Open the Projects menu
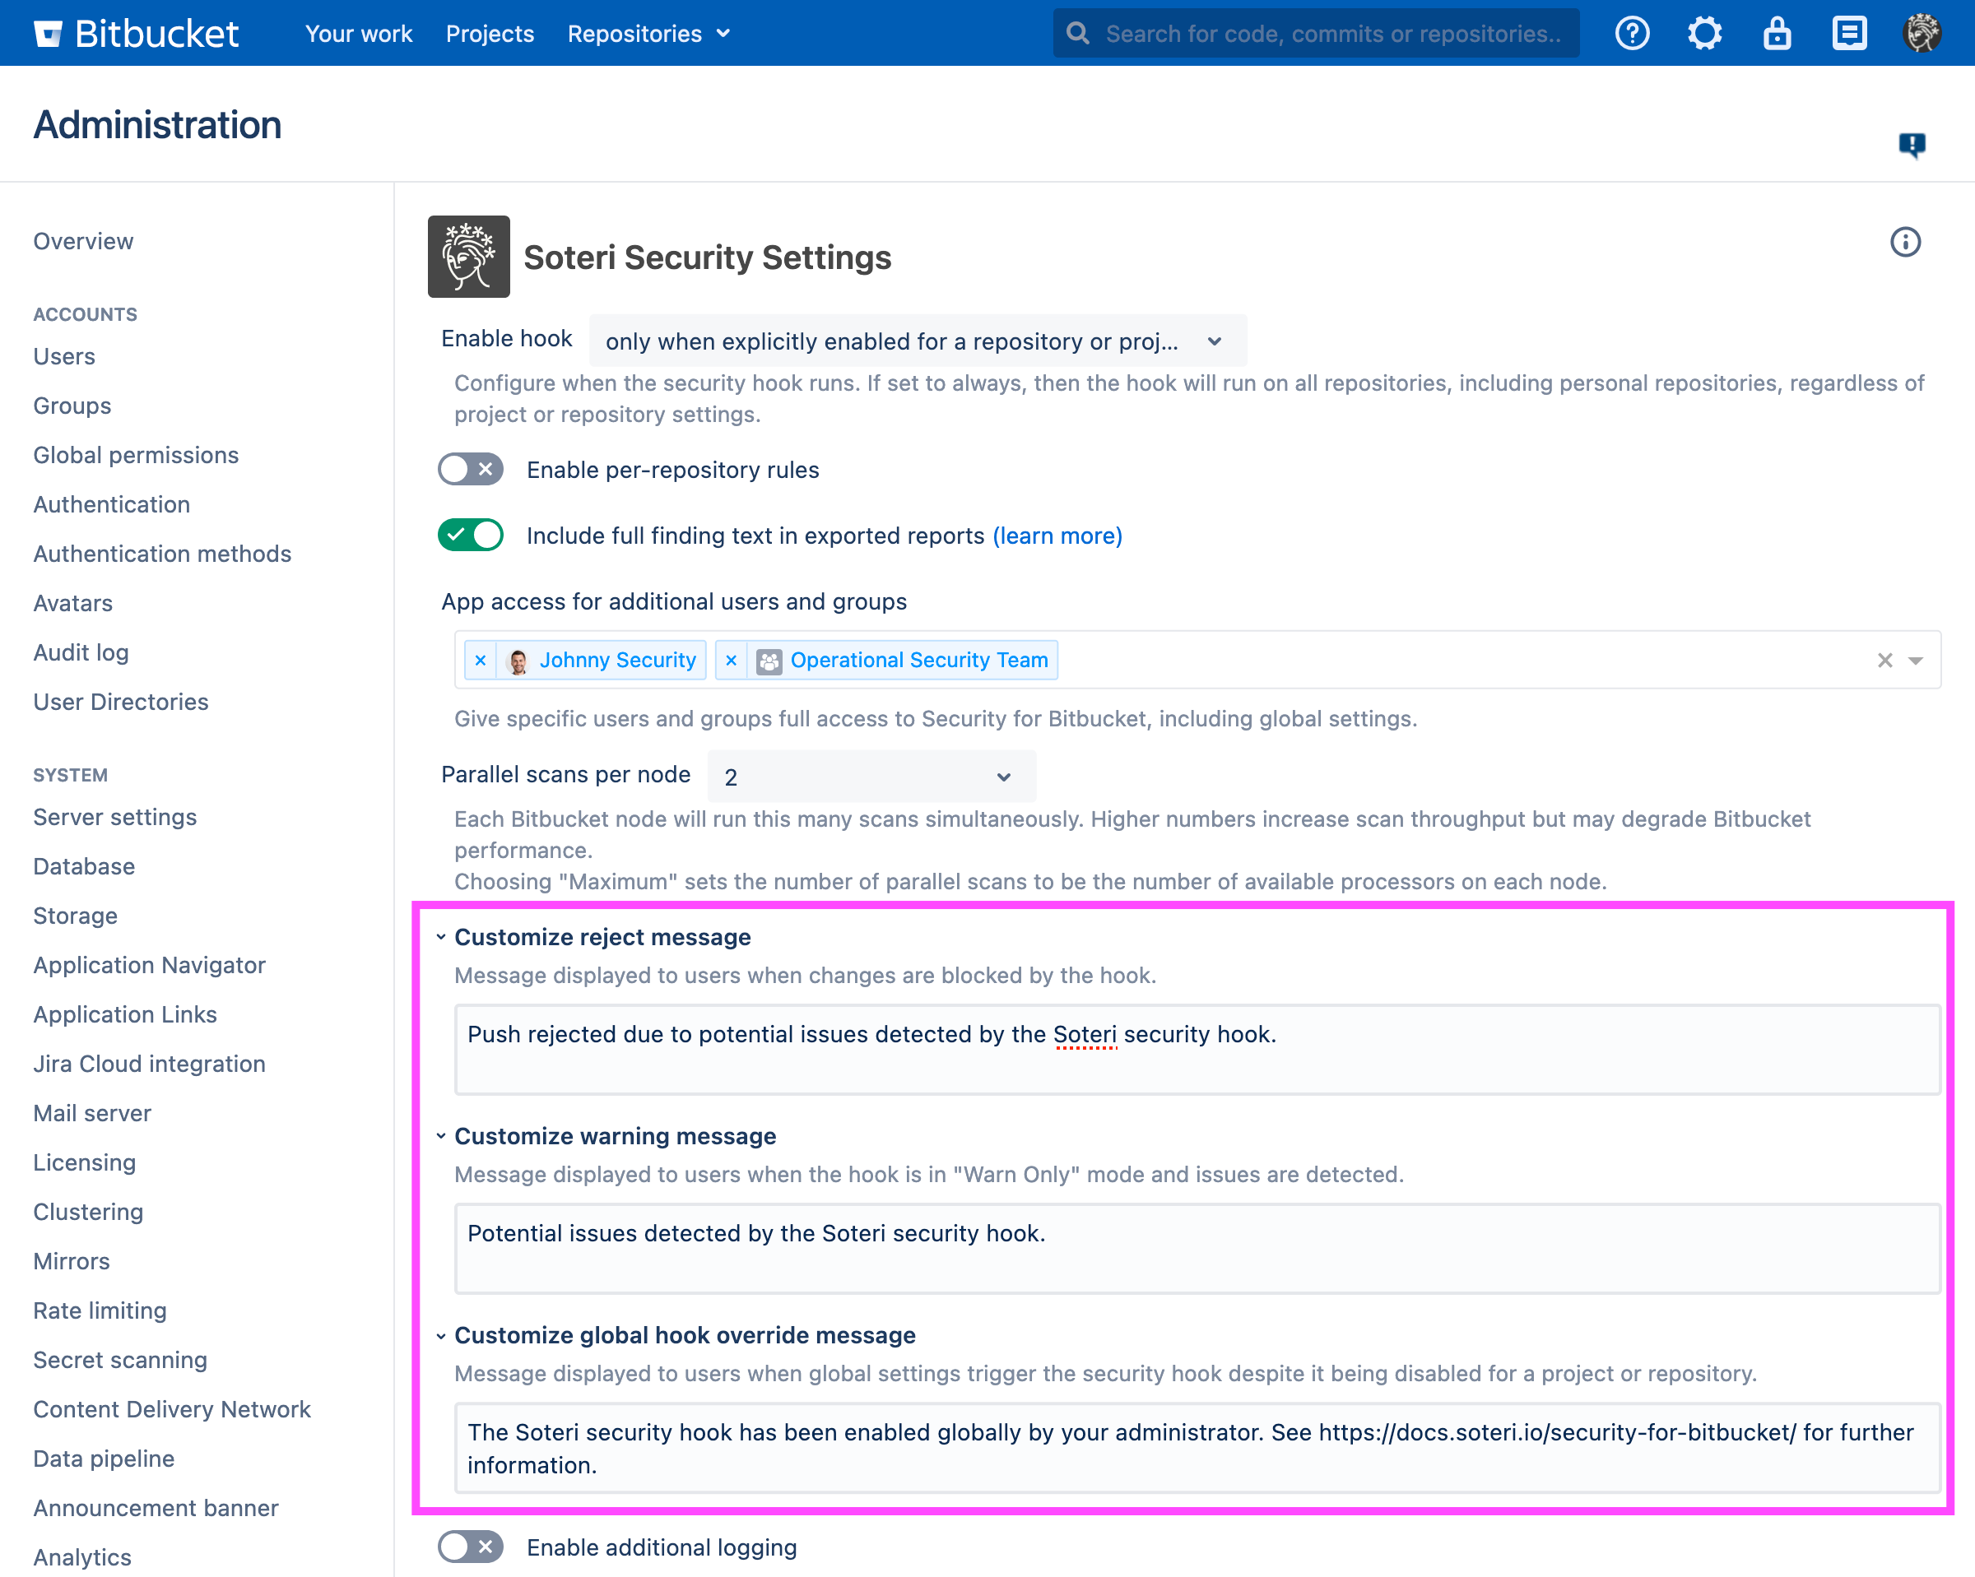 [489, 33]
